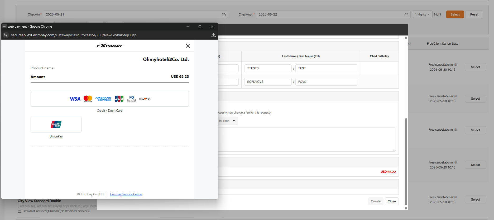Click the Reset button
This screenshot has width=494, height=220.
[474, 14]
